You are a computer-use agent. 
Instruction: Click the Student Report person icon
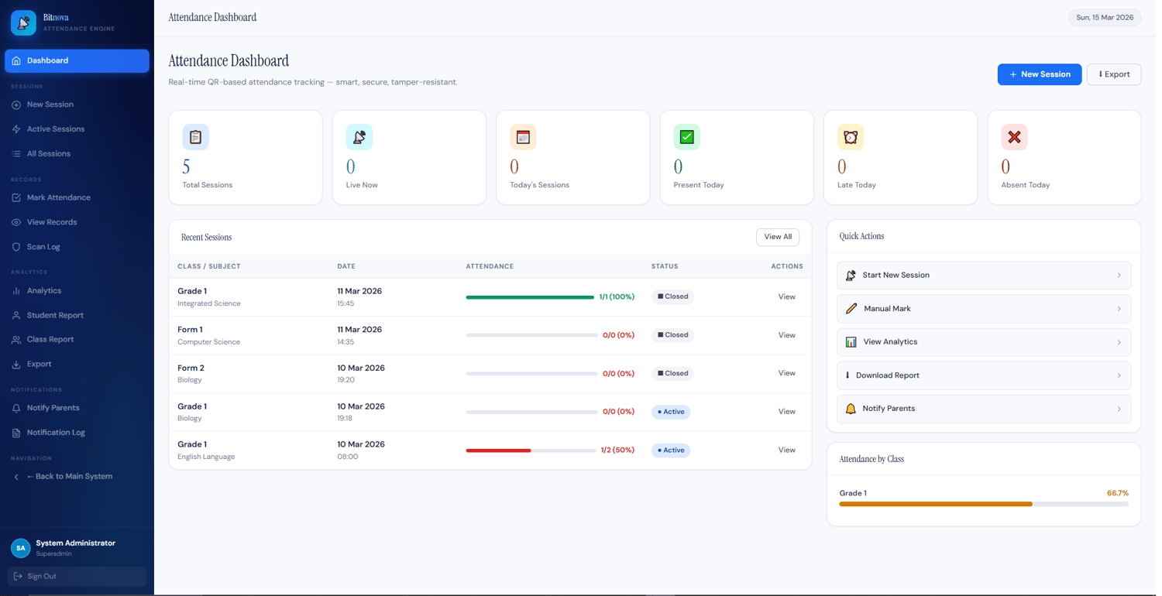click(16, 316)
